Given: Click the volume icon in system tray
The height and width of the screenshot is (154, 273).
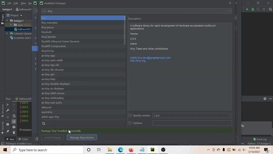Looking at the screenshot, I should pyautogui.click(x=244, y=150).
